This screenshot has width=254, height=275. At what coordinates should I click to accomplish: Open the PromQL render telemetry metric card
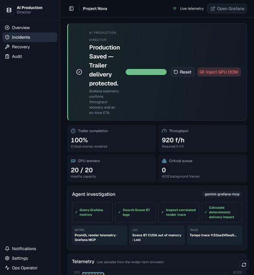click(99, 235)
